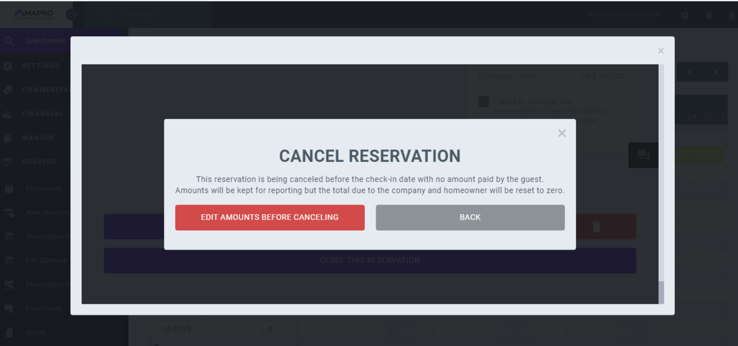
Task: Click the Financial sidebar icon
Action: click(8, 114)
